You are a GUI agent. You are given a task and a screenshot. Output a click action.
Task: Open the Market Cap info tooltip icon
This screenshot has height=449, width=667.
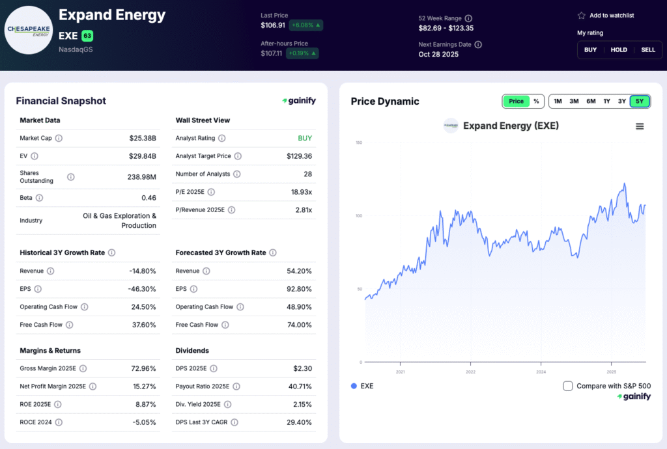(58, 138)
